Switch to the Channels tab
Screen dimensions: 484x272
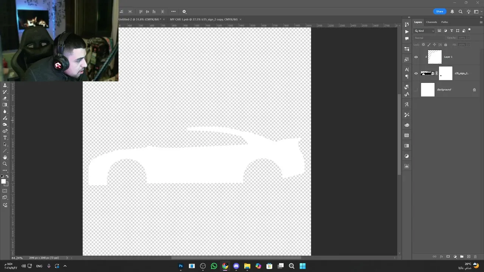tap(431, 22)
